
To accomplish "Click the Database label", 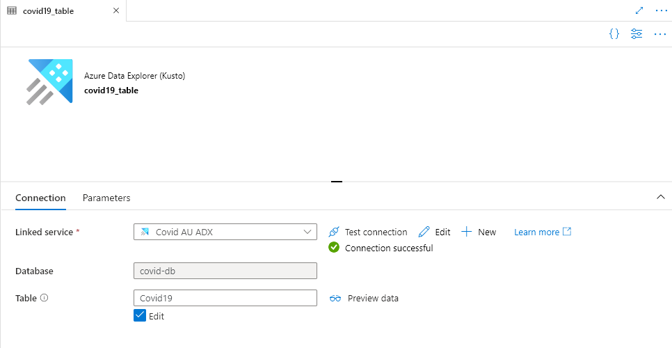I will pyautogui.click(x=34, y=271).
